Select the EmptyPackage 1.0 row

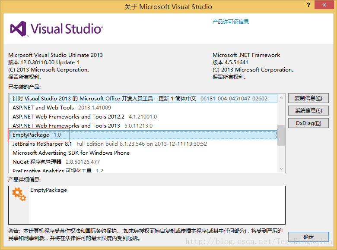tap(143, 134)
